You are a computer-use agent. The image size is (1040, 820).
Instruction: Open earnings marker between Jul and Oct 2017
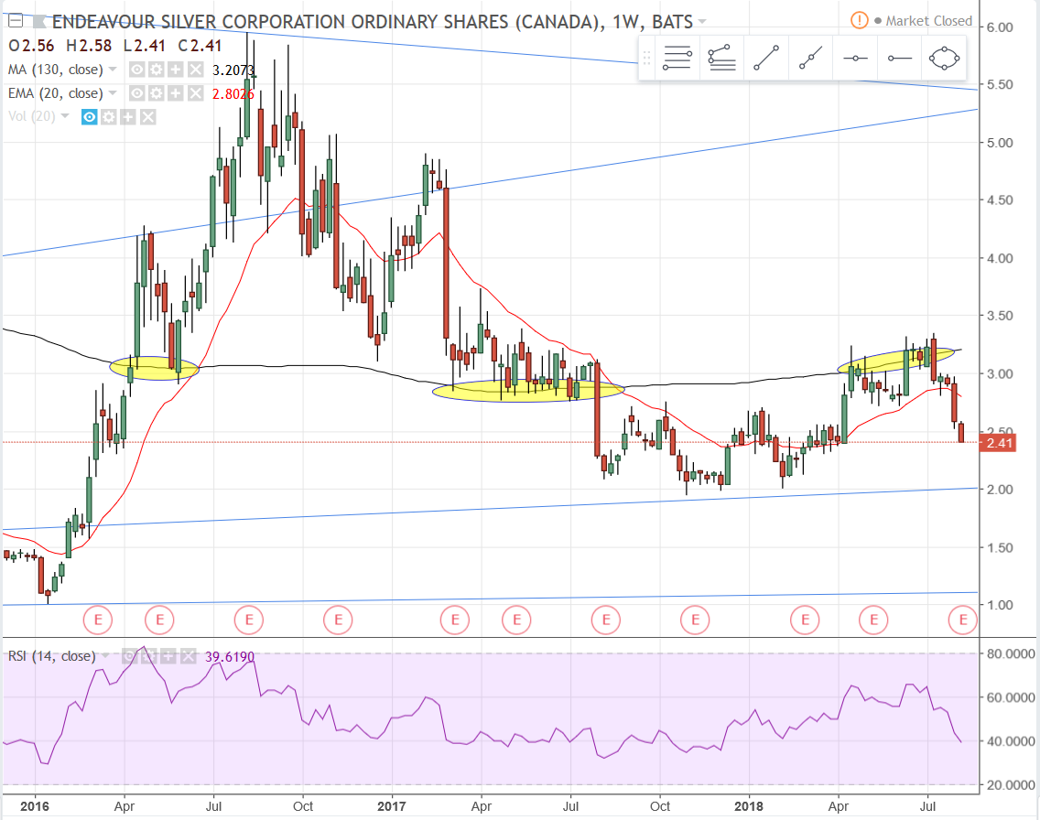[x=605, y=620]
